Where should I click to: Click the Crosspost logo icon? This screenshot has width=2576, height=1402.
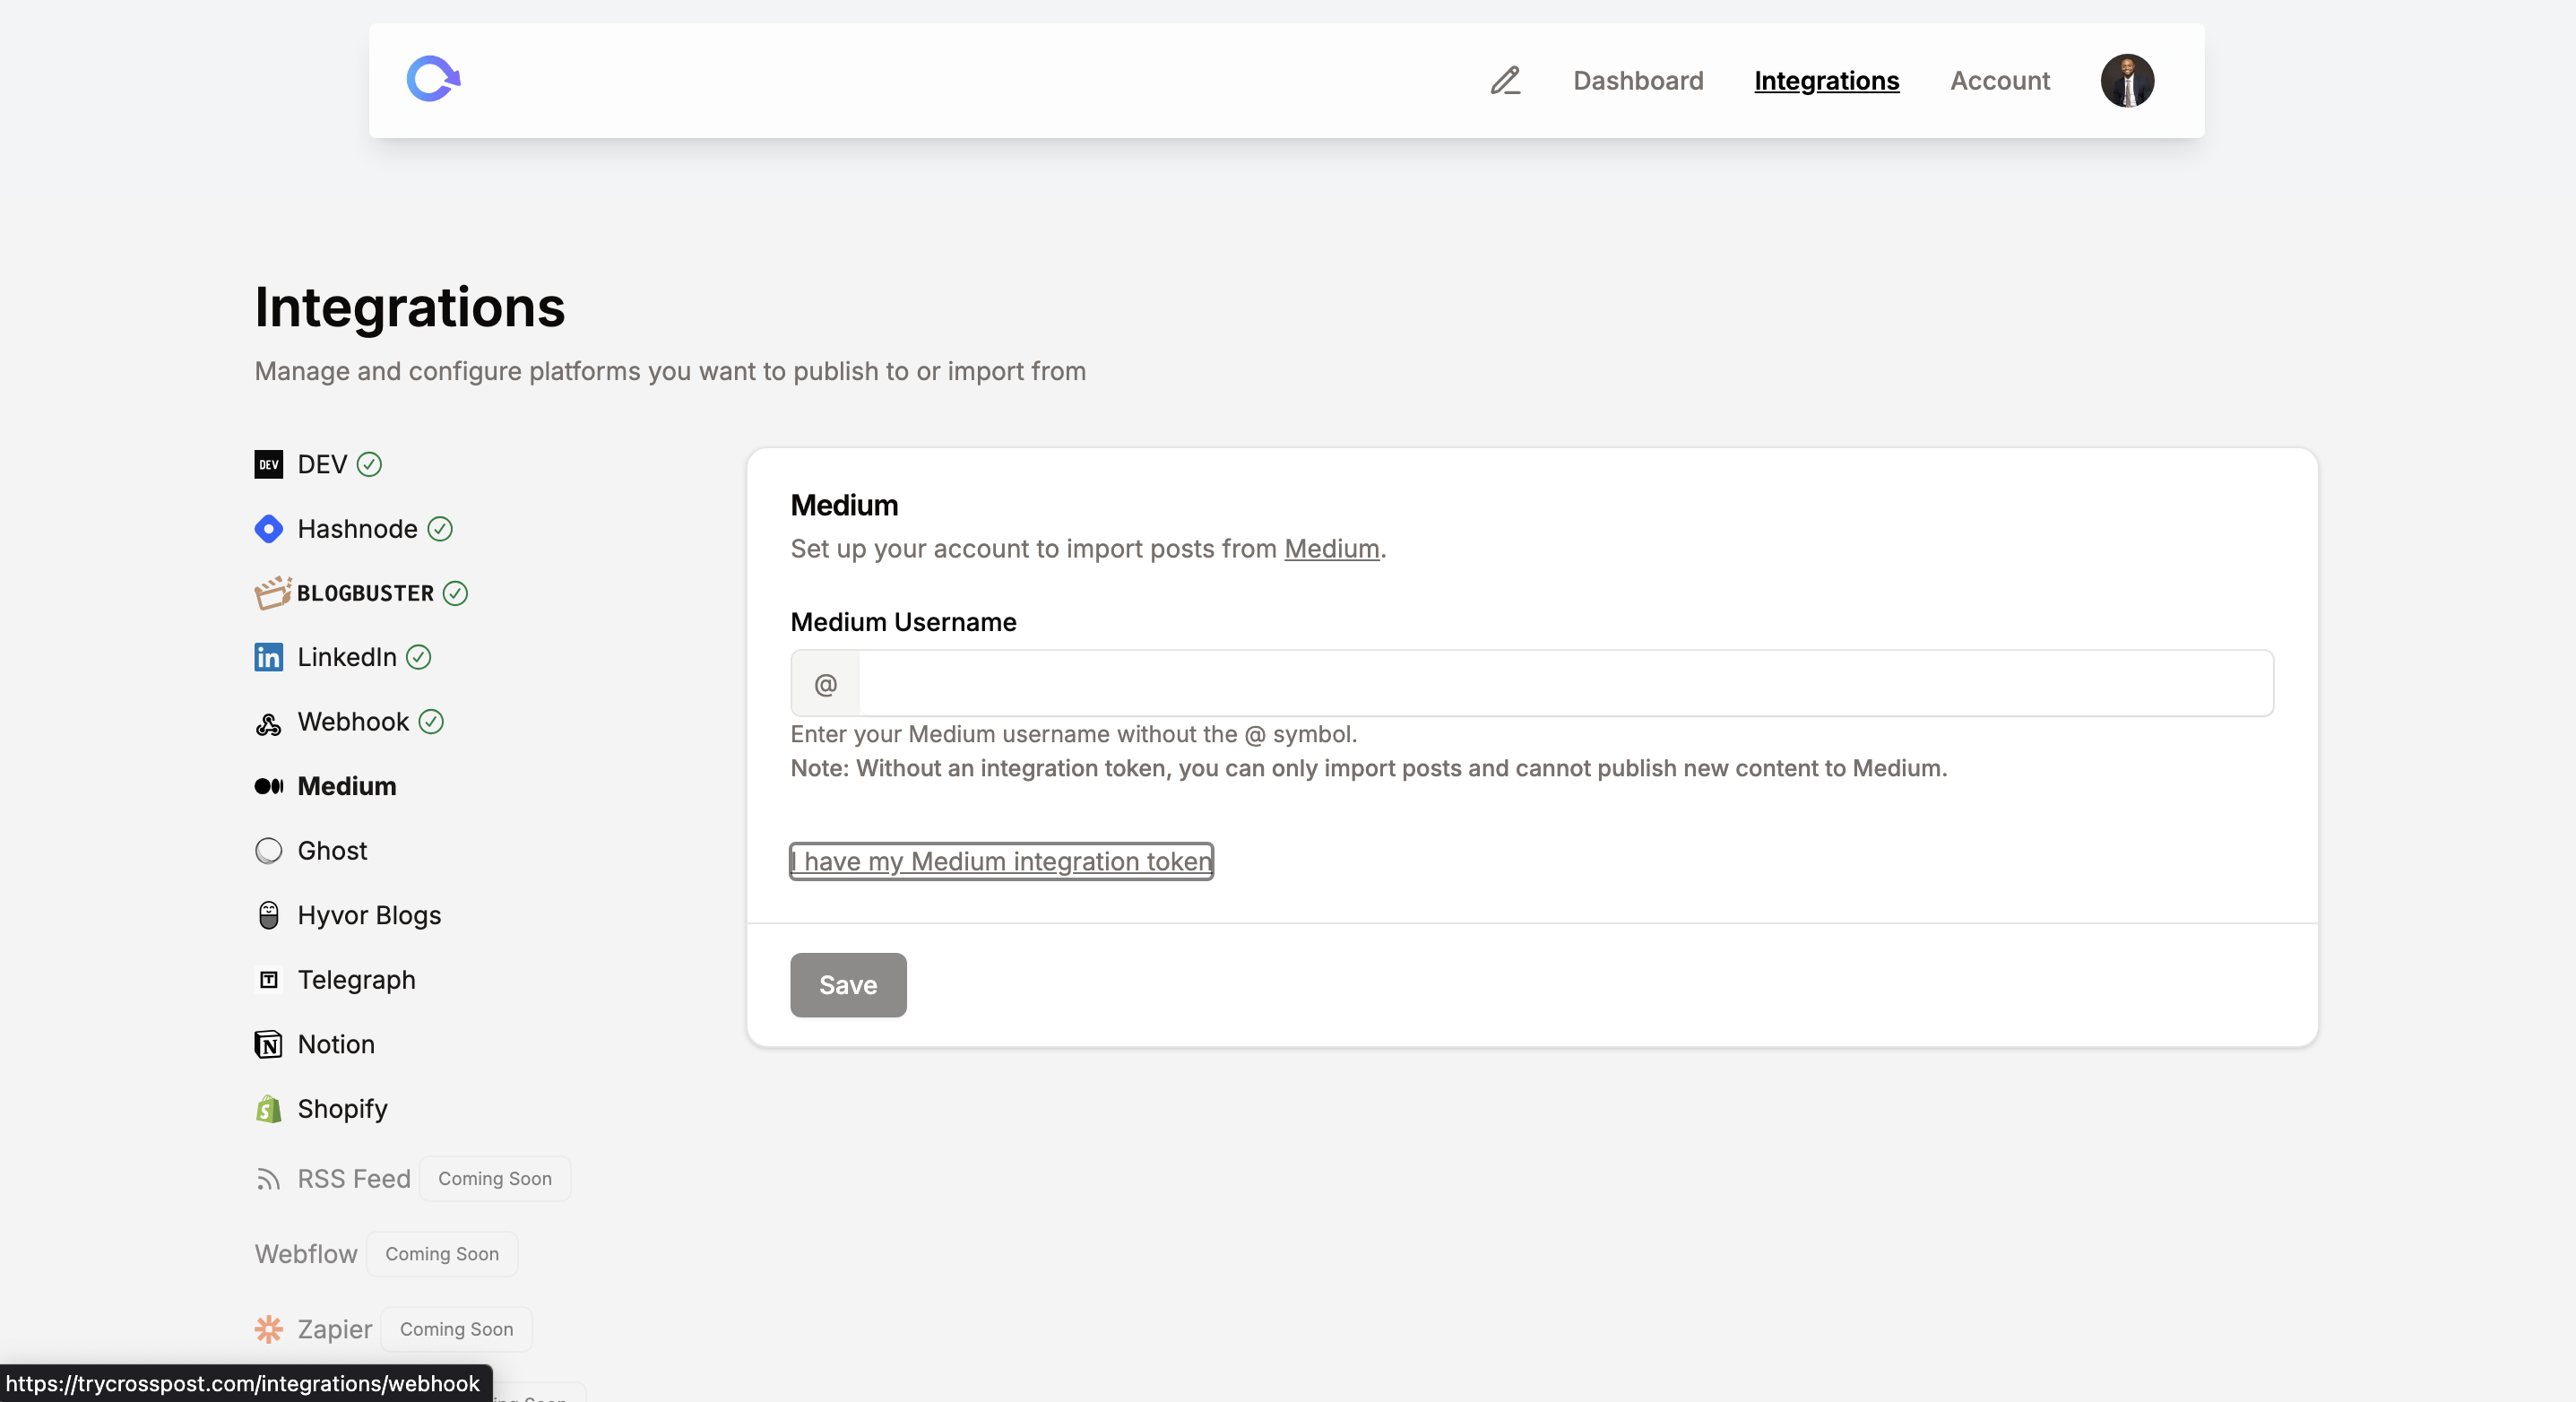[433, 79]
